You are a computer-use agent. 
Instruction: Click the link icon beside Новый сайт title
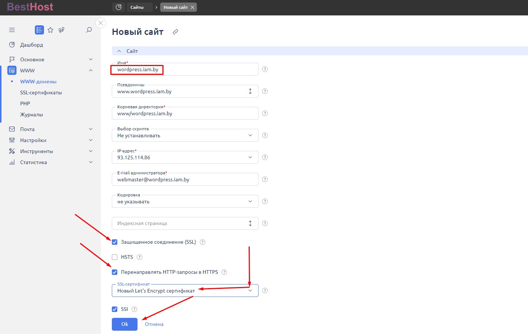(x=176, y=32)
